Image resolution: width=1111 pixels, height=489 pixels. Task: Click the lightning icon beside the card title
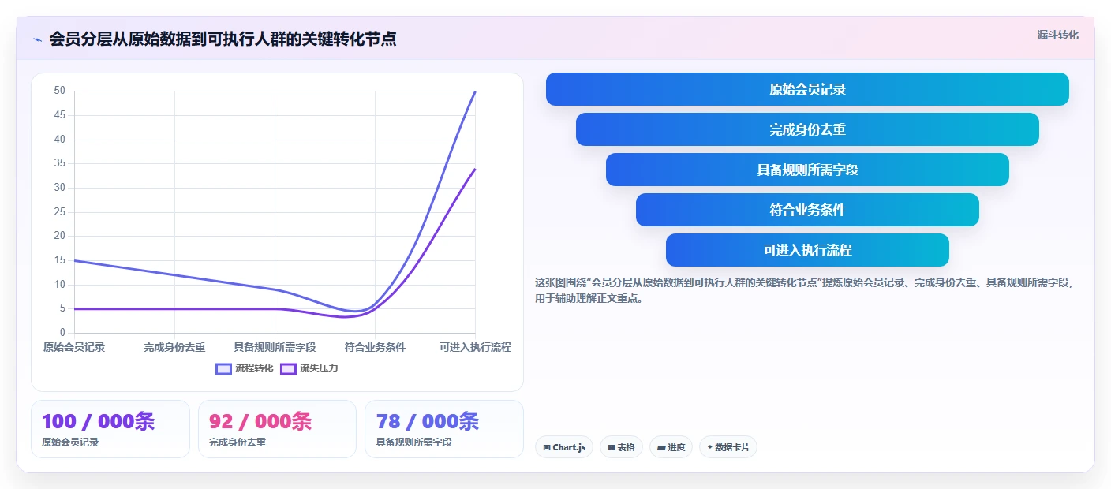(x=37, y=39)
